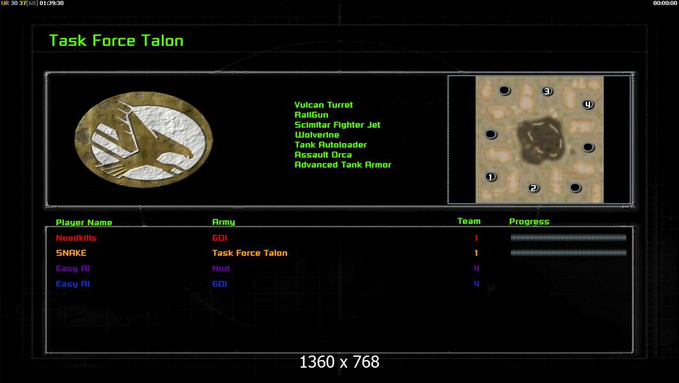The height and width of the screenshot is (383, 679).
Task: Select start position 1 on the minimap
Action: click(x=490, y=177)
